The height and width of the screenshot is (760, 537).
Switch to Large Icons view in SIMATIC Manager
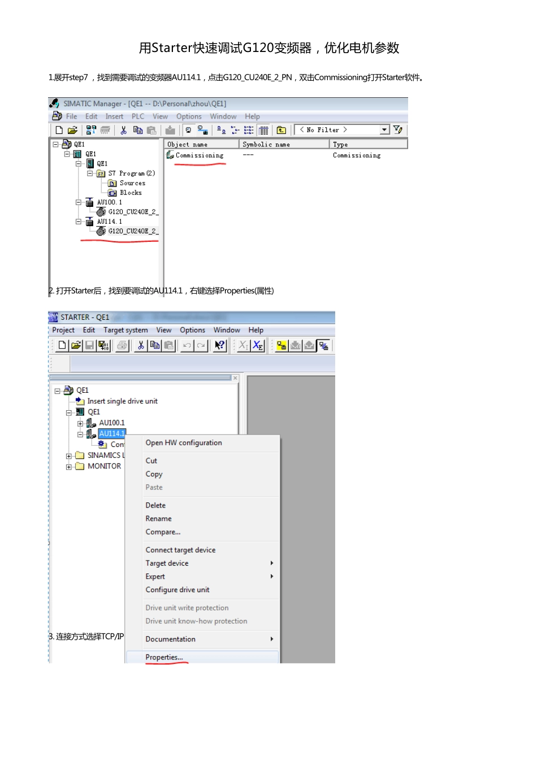222,130
